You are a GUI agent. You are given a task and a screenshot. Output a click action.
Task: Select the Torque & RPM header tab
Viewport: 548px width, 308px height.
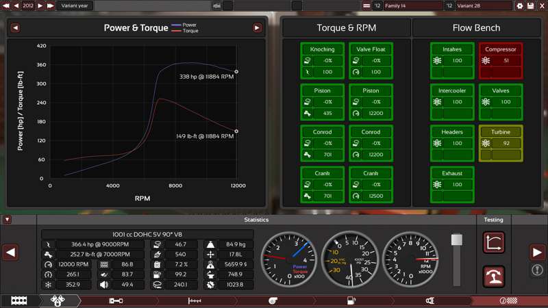(x=346, y=28)
